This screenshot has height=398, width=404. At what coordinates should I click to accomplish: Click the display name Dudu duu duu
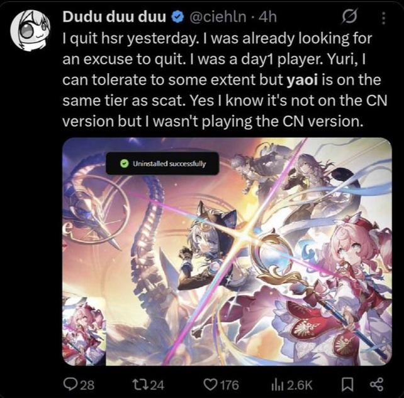click(114, 17)
